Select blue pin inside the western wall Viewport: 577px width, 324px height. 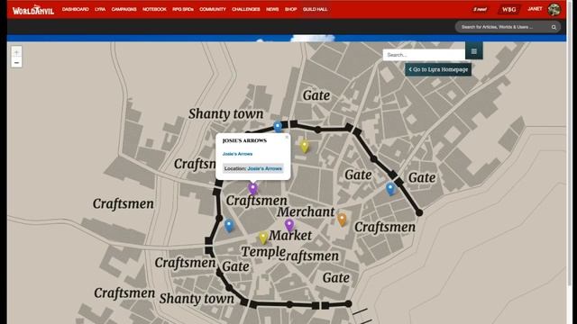229,226
